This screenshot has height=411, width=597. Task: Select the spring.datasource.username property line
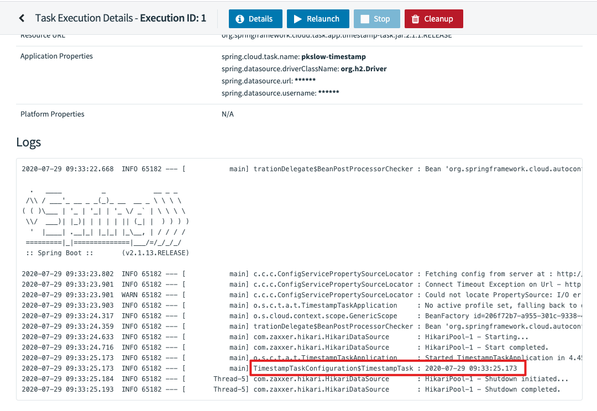click(280, 93)
